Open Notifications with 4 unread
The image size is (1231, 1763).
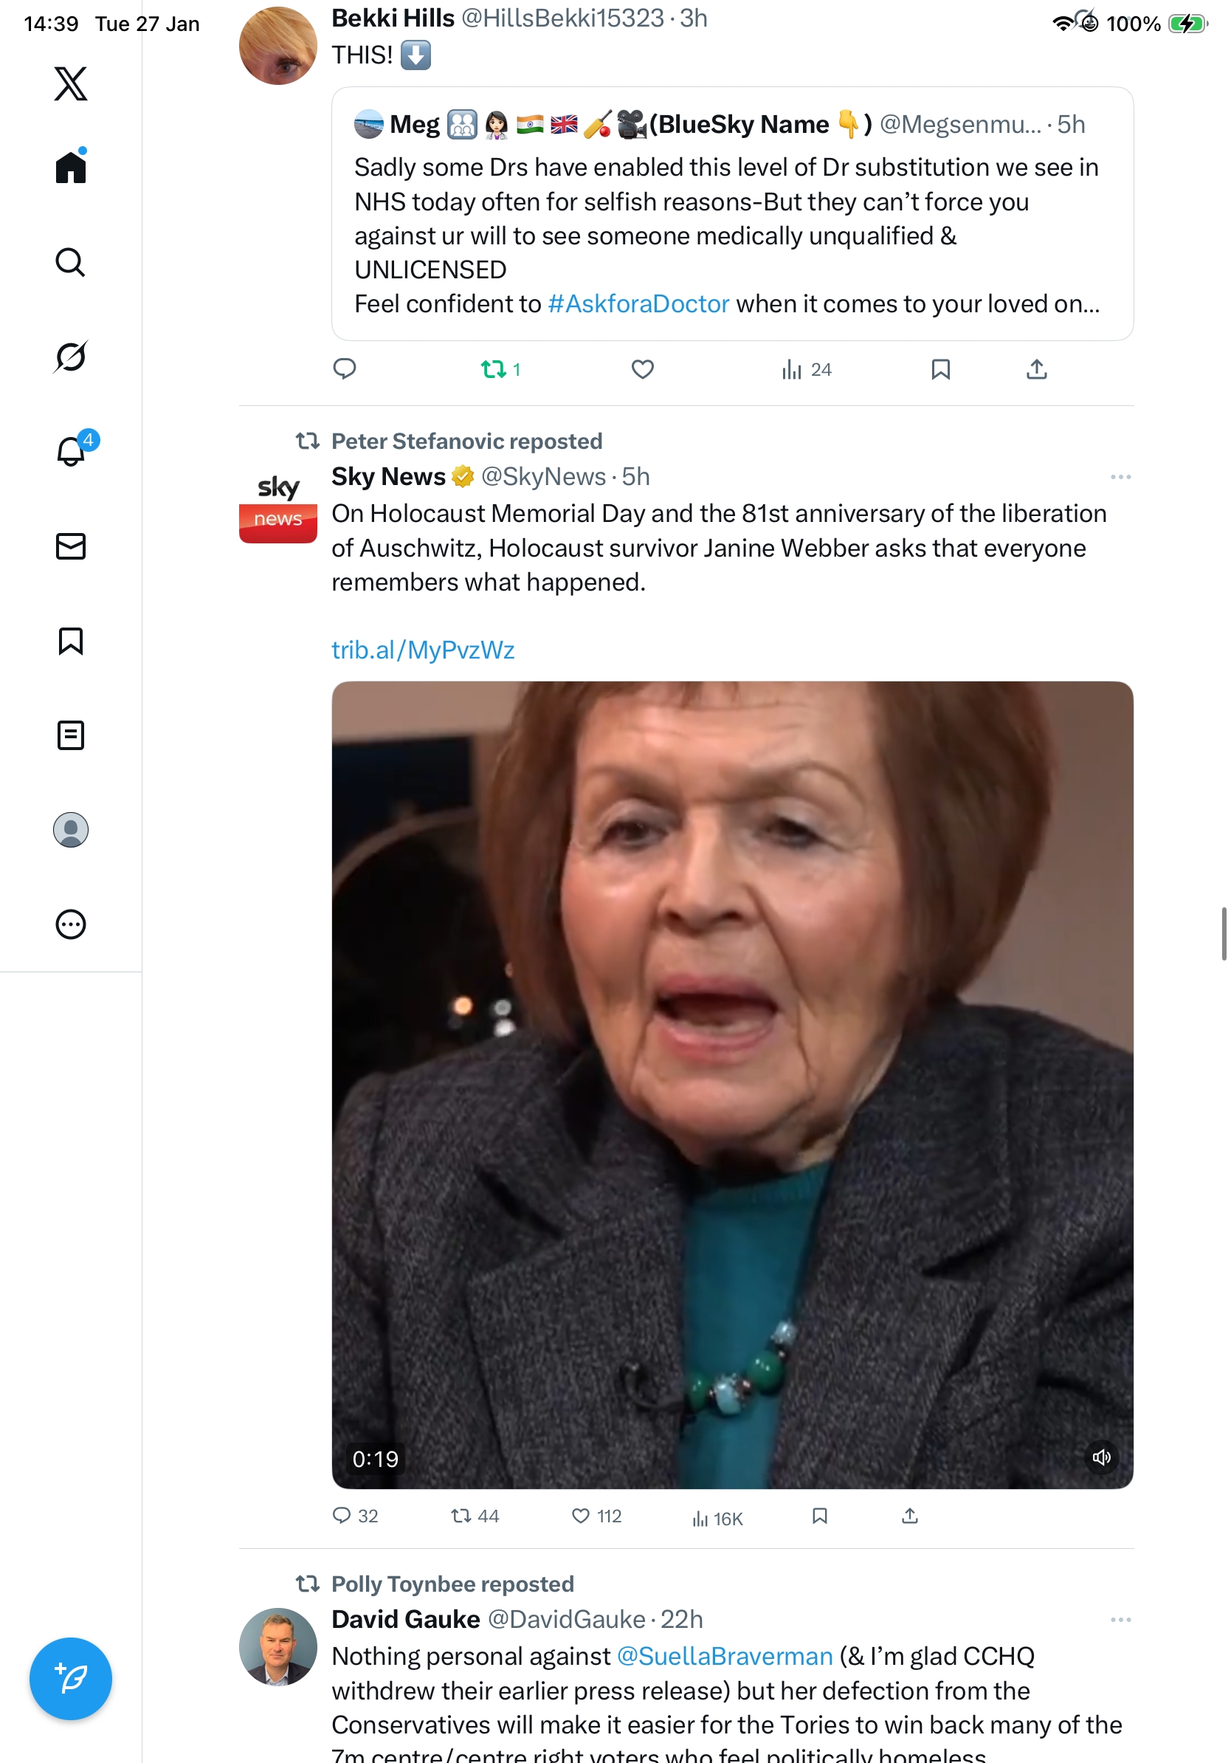71,451
